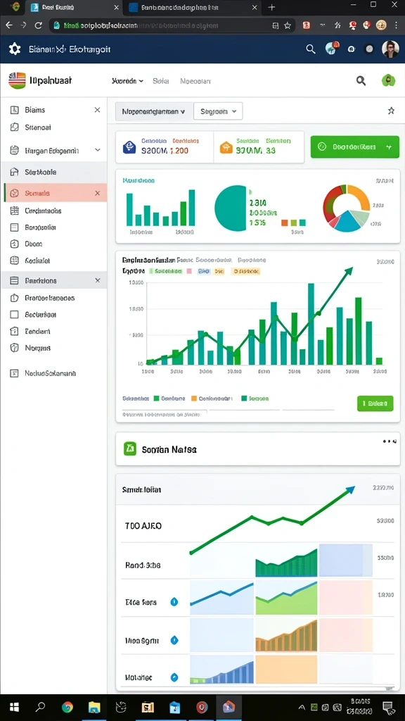
Task: Click the star favorite icon beside filter dropdowns
Action: coord(391,111)
